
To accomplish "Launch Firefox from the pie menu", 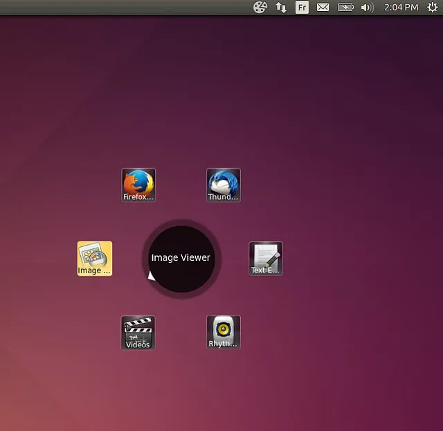I will (138, 185).
